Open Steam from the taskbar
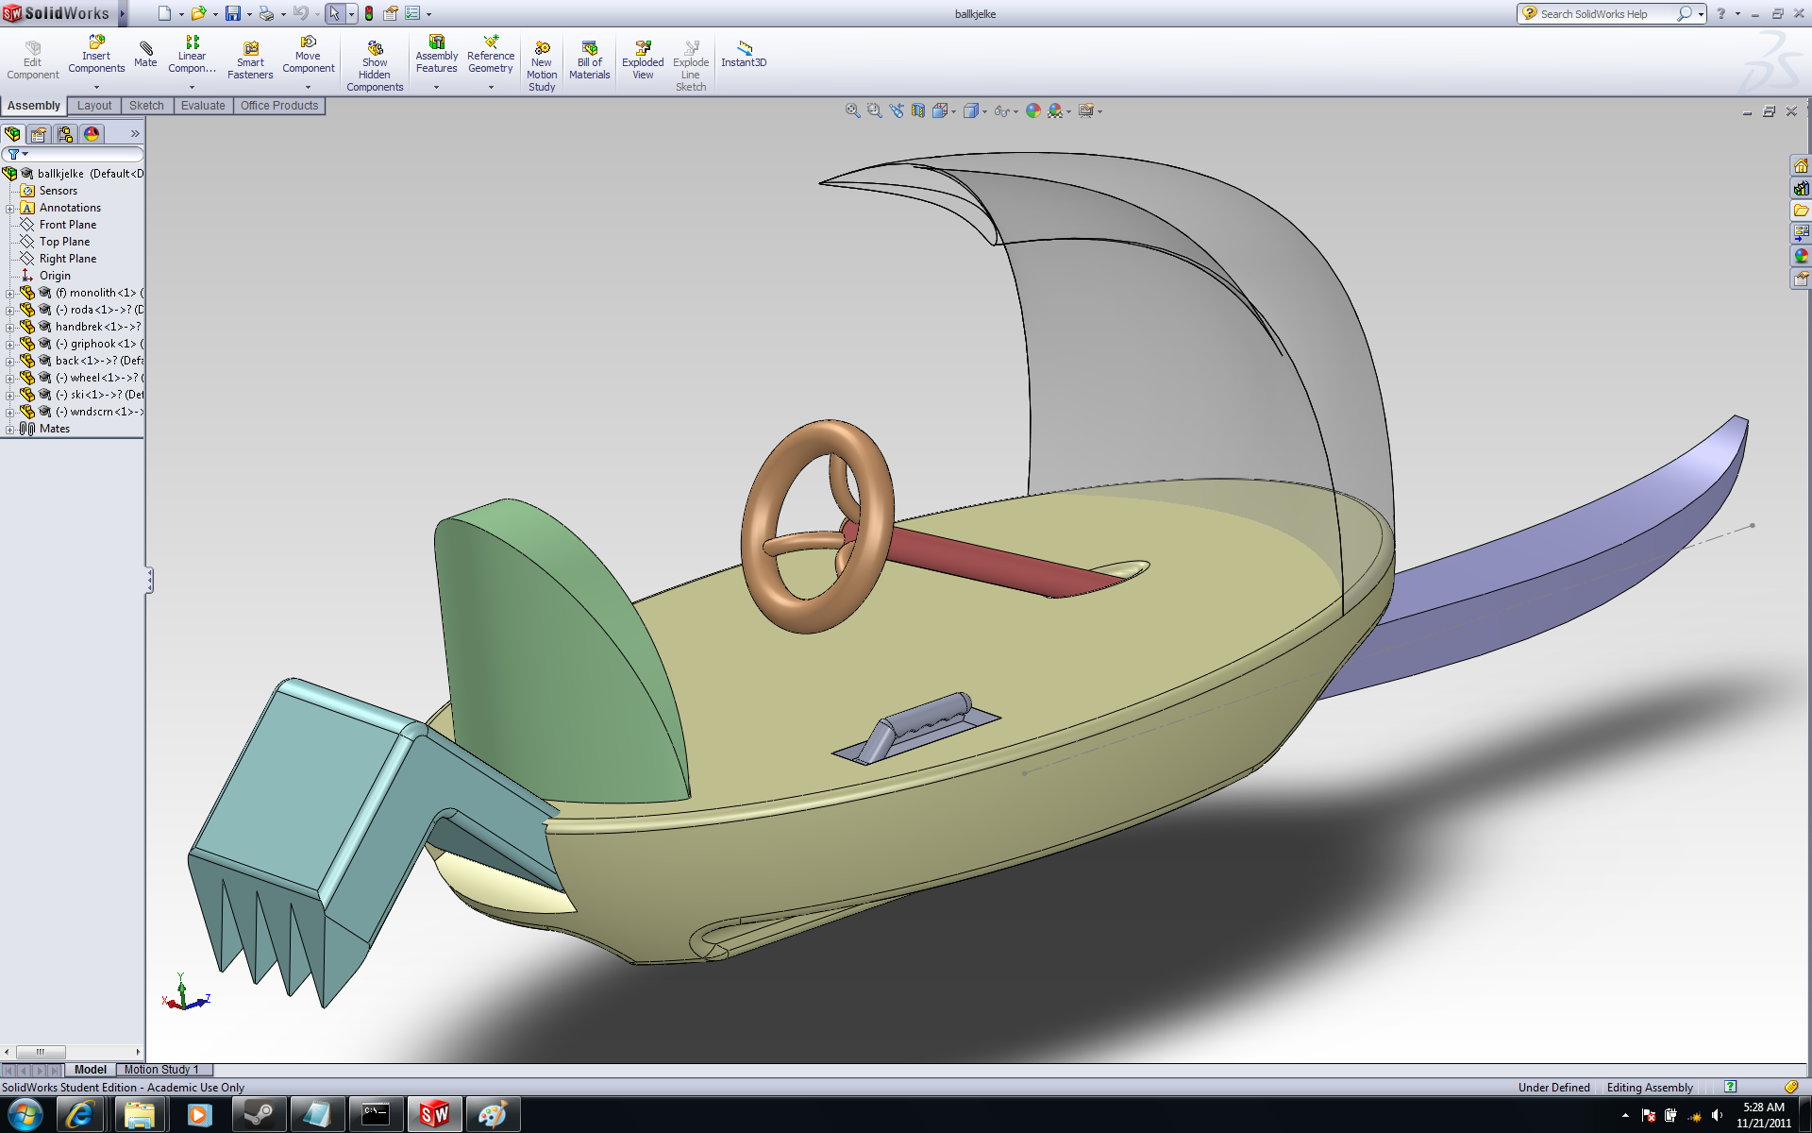This screenshot has height=1133, width=1812. [259, 1115]
